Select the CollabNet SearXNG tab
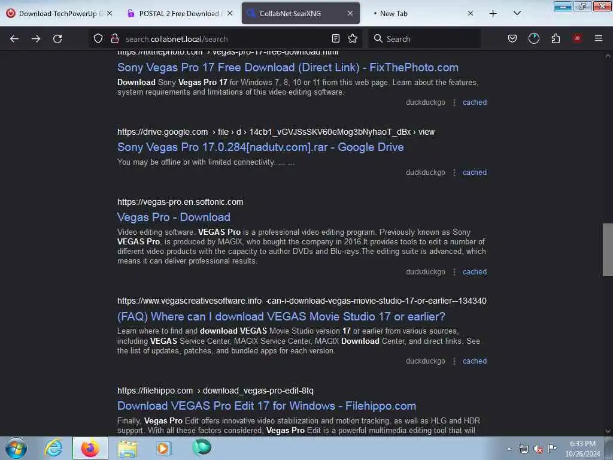This screenshot has height=460, width=613. coord(301,13)
